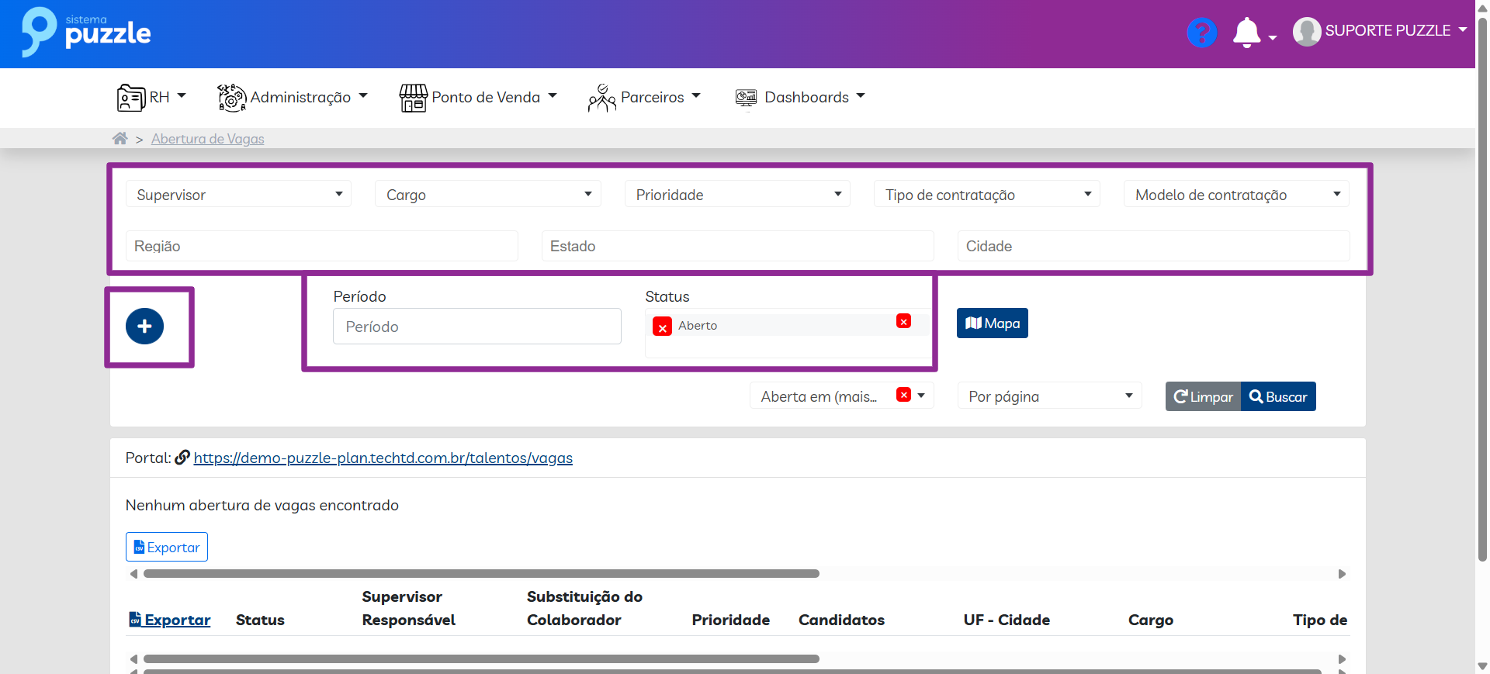This screenshot has width=1490, height=674.
Task: Click the Buscar search button
Action: click(x=1278, y=396)
